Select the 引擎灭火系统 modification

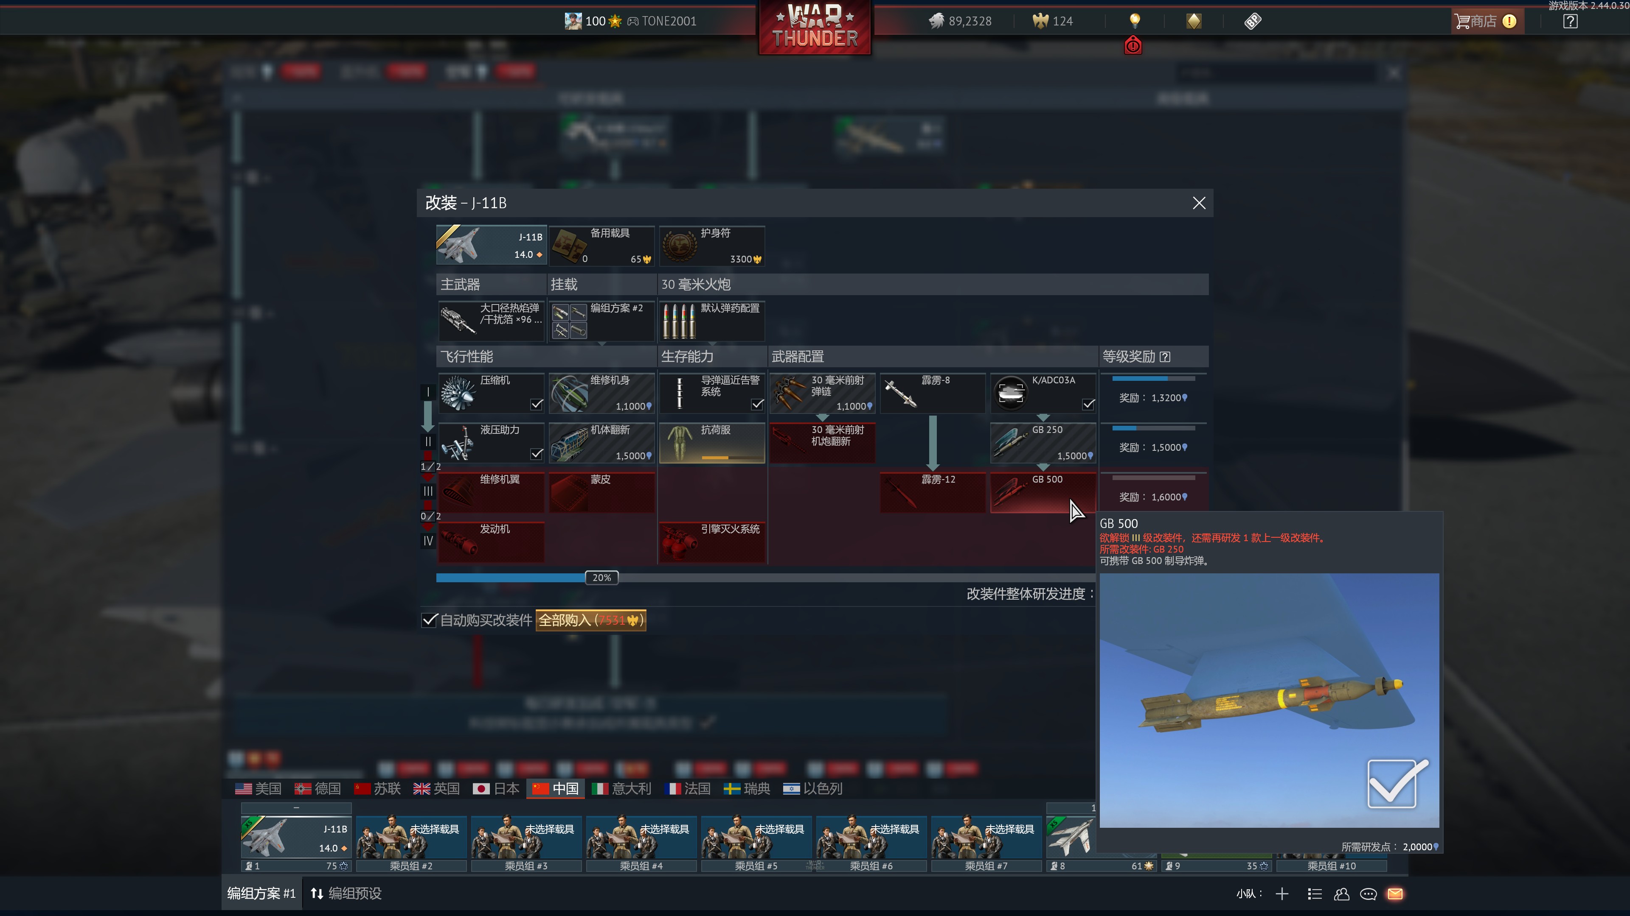coord(712,542)
